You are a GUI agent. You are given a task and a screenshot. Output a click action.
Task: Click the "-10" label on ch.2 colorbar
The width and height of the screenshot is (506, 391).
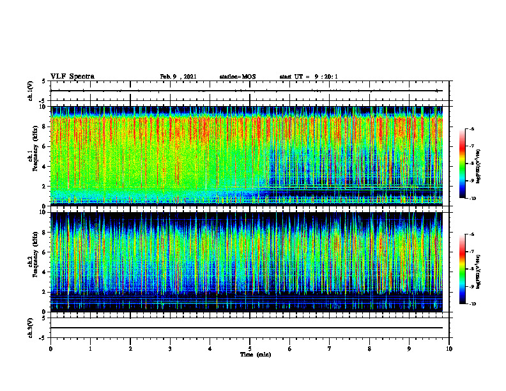472,304
